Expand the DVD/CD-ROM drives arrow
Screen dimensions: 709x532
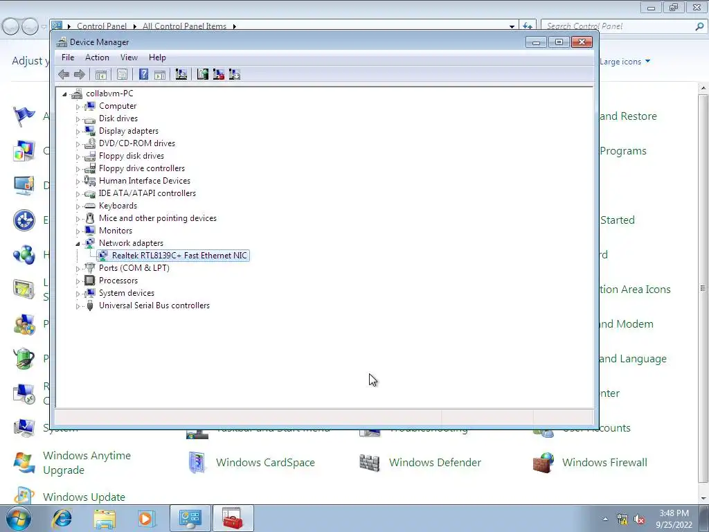(x=78, y=144)
